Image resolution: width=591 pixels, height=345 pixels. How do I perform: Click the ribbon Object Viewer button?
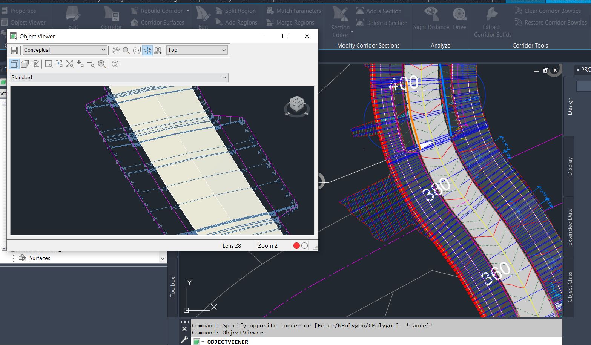[23, 23]
